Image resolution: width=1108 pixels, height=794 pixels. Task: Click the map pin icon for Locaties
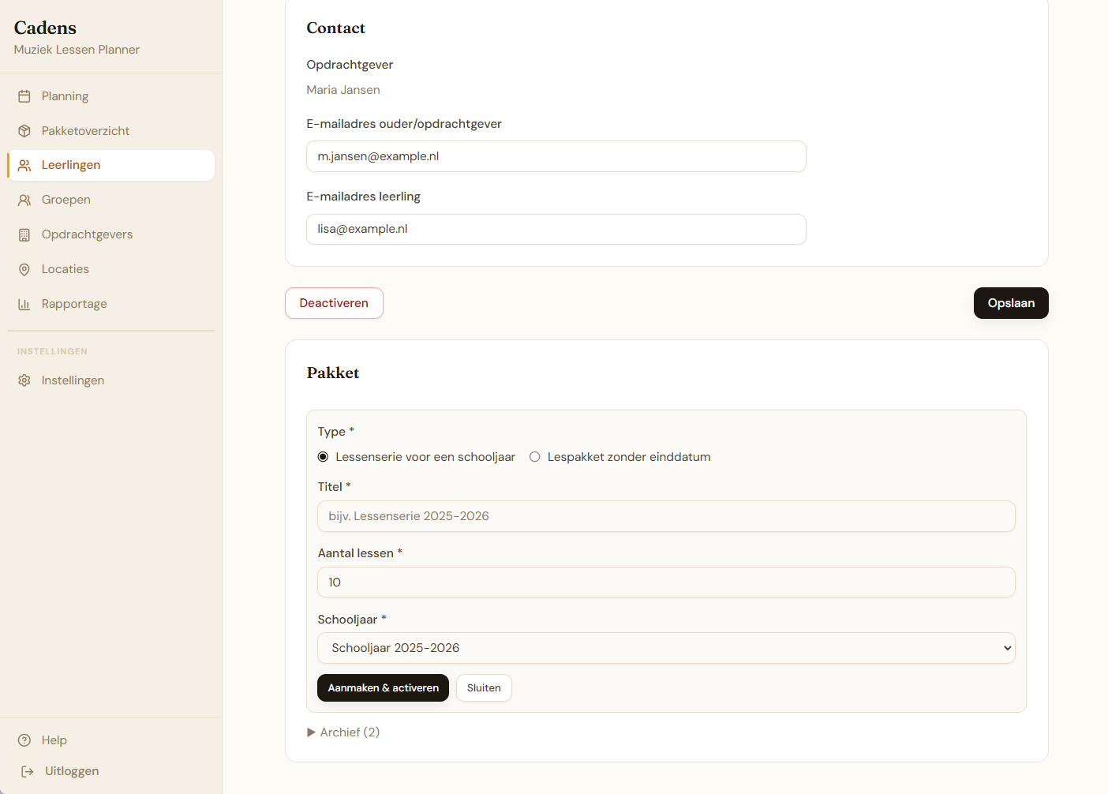pos(24,270)
